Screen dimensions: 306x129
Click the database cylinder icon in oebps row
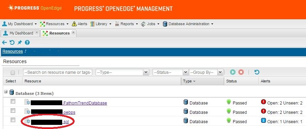point(186,111)
